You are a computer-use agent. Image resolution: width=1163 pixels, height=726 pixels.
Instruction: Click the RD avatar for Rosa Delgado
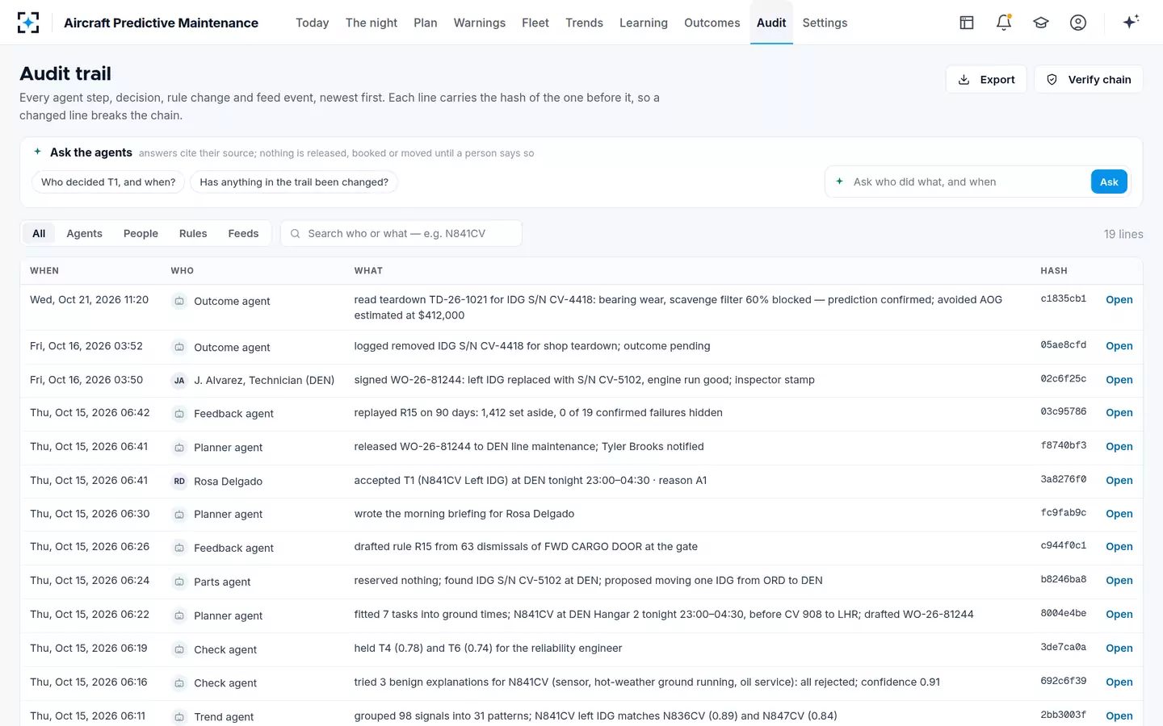[179, 482]
